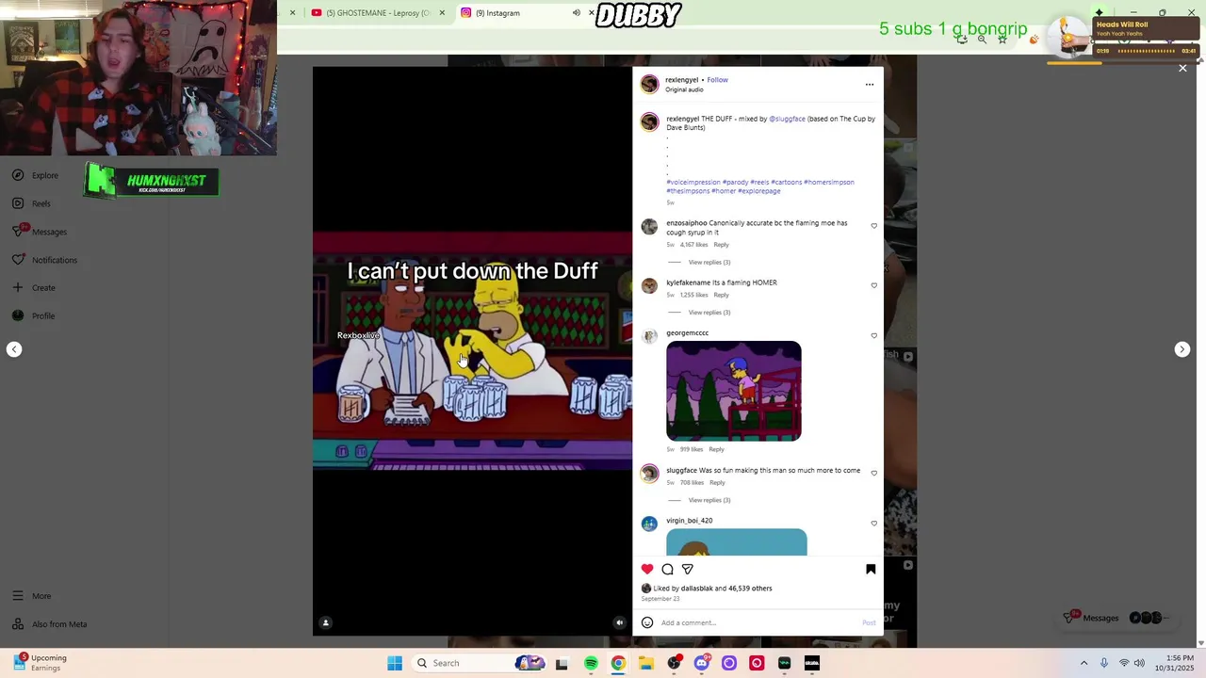Open georgemcccc's GIF in the comments
This screenshot has height=678, width=1206.
(734, 391)
